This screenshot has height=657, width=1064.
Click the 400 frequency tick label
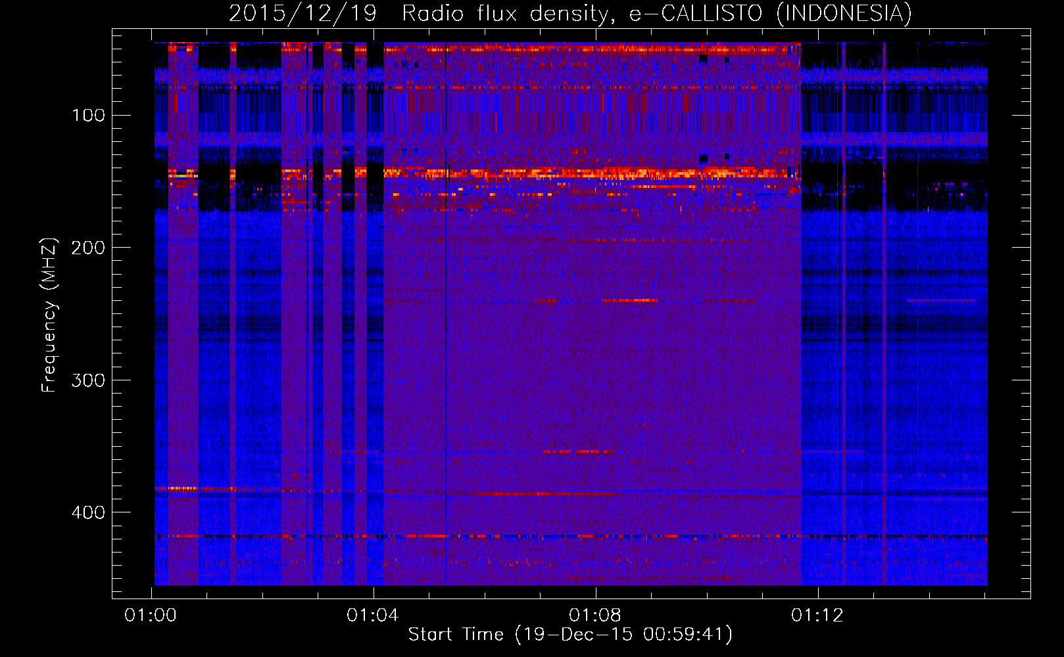(x=88, y=512)
